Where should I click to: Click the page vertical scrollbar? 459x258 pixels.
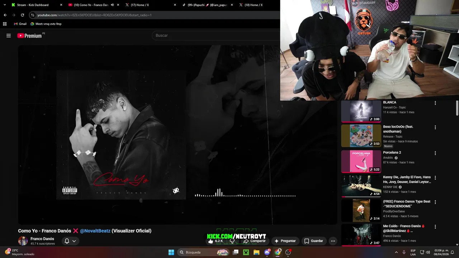click(x=457, y=108)
